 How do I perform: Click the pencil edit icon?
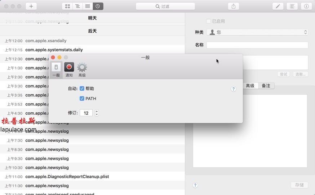click(278, 6)
